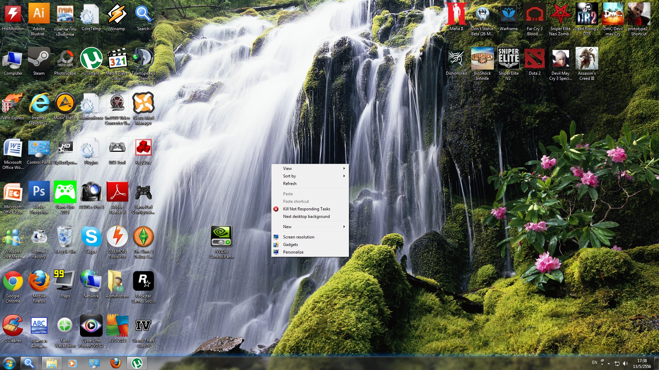Select the Winamp desktop icon
This screenshot has width=659, height=370.
click(117, 14)
